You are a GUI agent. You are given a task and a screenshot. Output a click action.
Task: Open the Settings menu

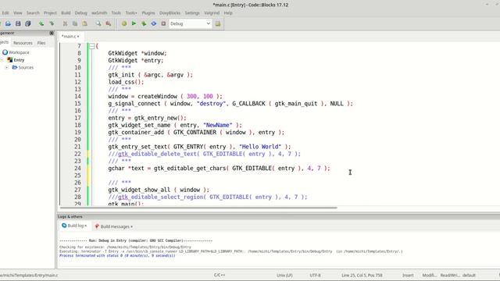point(192,13)
